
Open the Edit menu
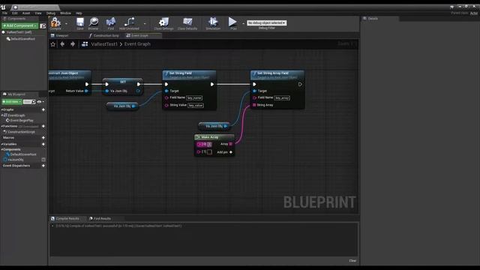click(15, 13)
